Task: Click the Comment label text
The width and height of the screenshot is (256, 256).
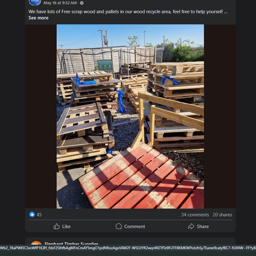Action: point(134,227)
